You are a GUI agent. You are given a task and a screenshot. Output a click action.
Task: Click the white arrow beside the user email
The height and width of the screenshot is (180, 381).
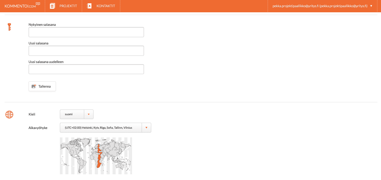(371, 6)
